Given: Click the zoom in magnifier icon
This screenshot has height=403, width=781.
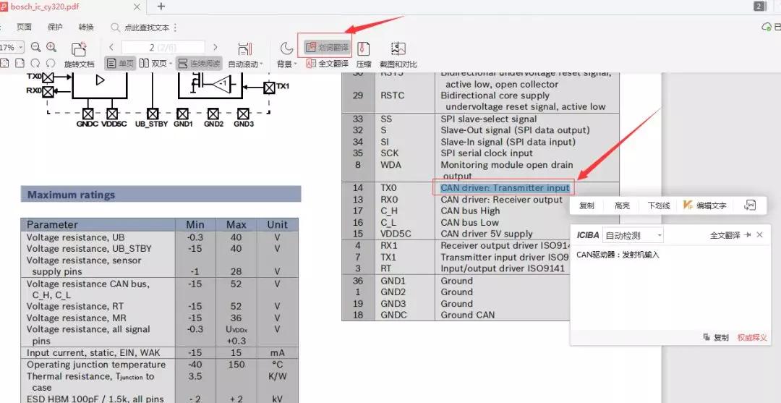Looking at the screenshot, I should 51,47.
